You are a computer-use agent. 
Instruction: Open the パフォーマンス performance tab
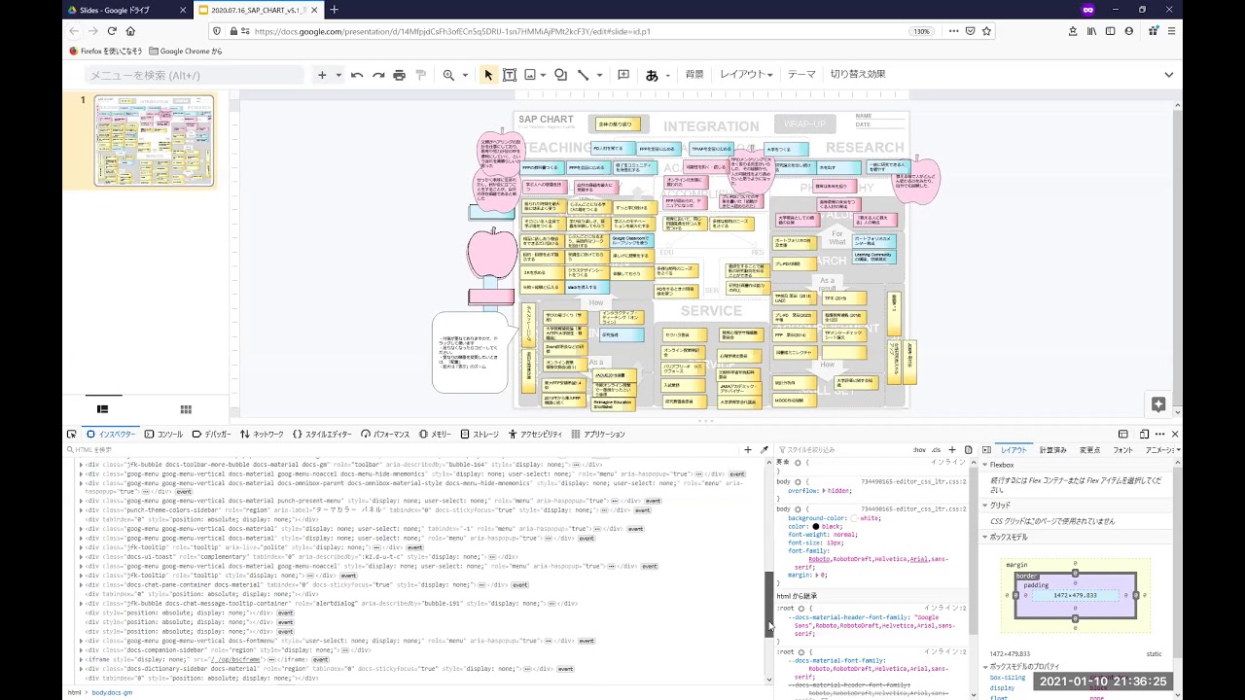385,435
